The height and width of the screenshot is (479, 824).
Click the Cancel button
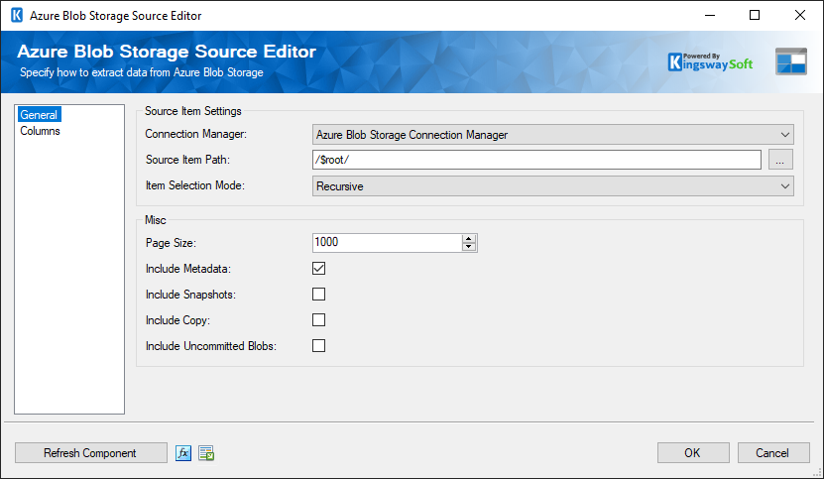coord(773,452)
